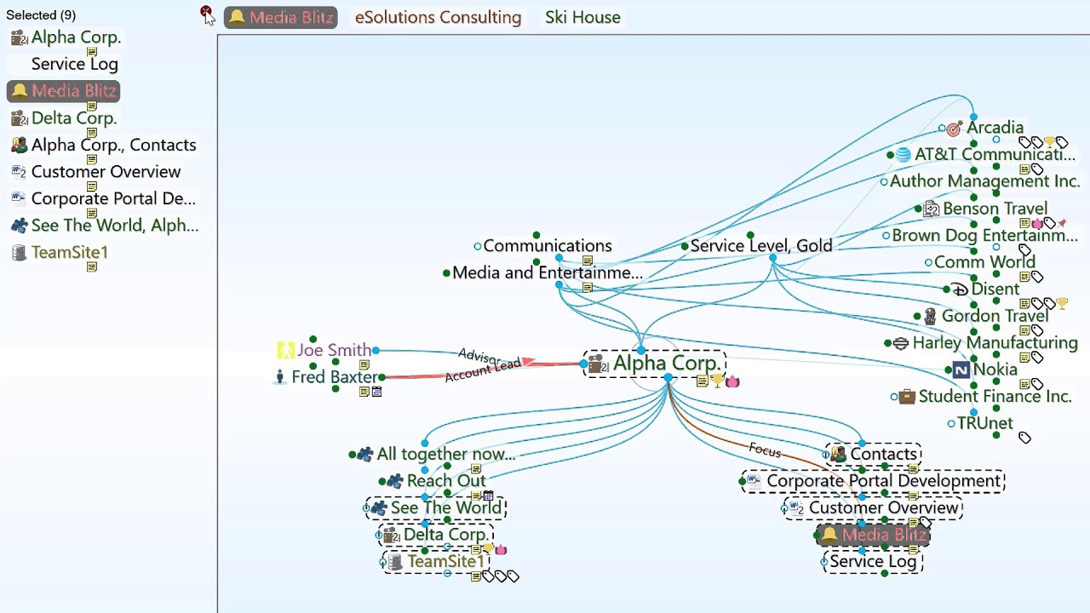The width and height of the screenshot is (1090, 613).
Task: Click the Joe Smith person icon
Action: (x=285, y=350)
